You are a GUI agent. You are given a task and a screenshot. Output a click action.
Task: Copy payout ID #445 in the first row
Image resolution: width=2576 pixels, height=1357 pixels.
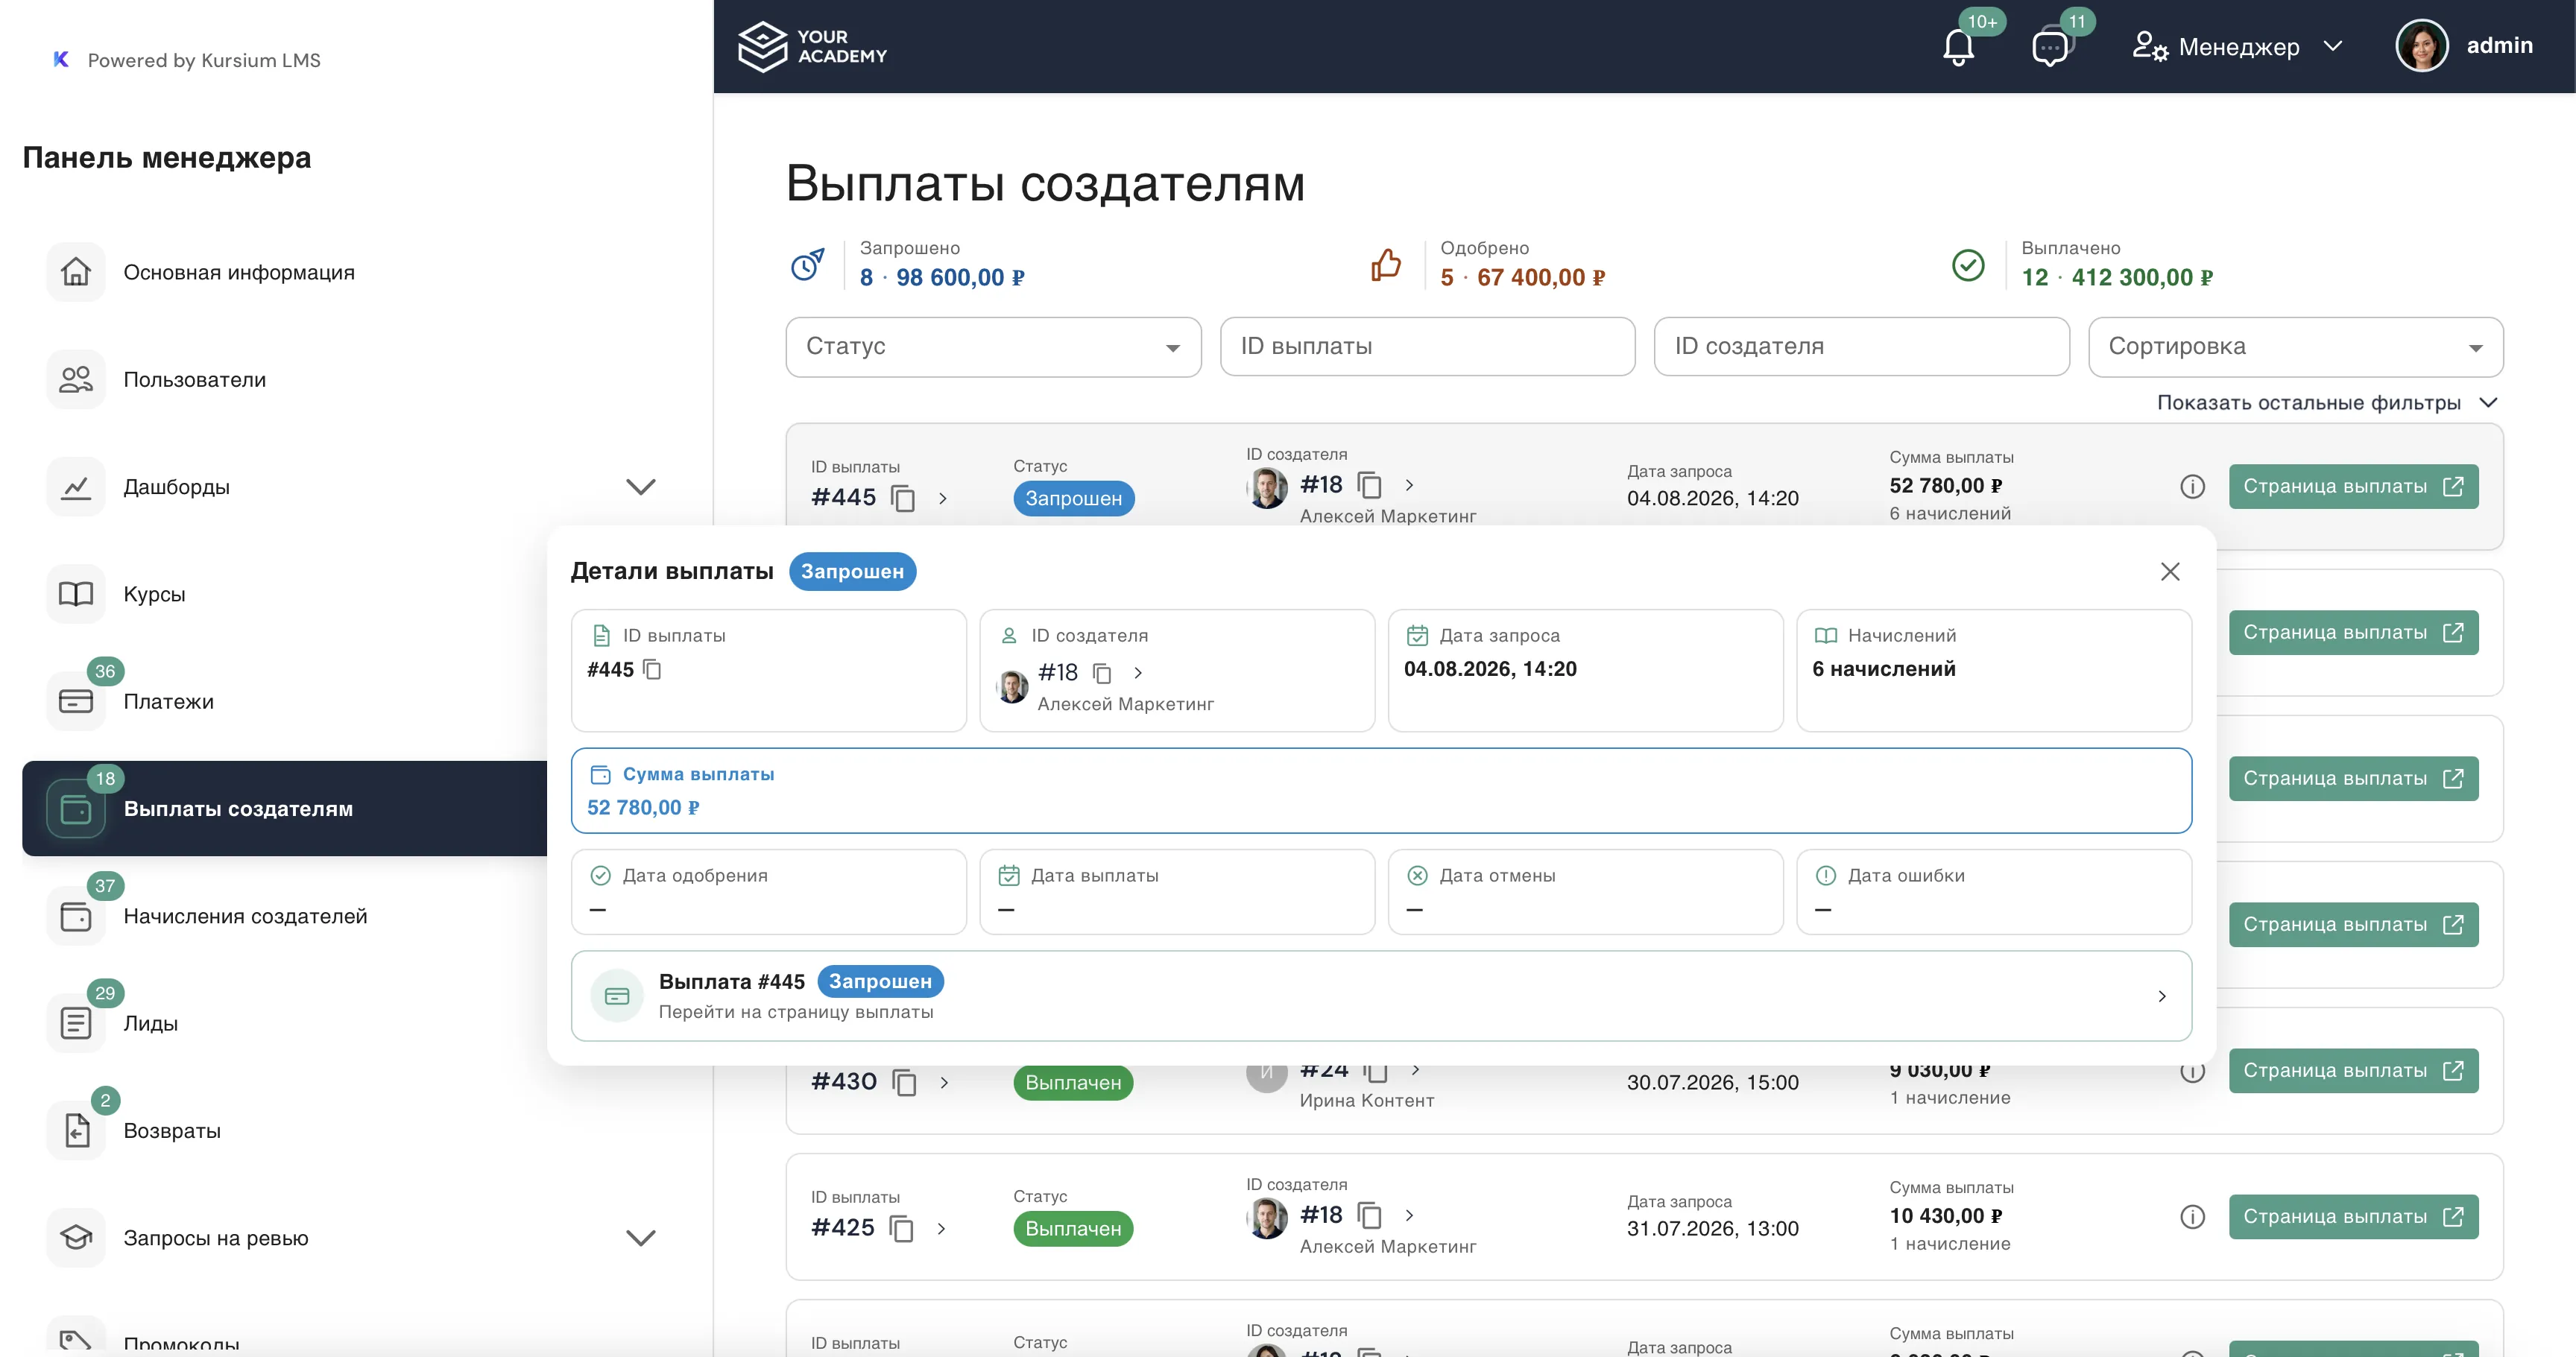pyautogui.click(x=903, y=498)
